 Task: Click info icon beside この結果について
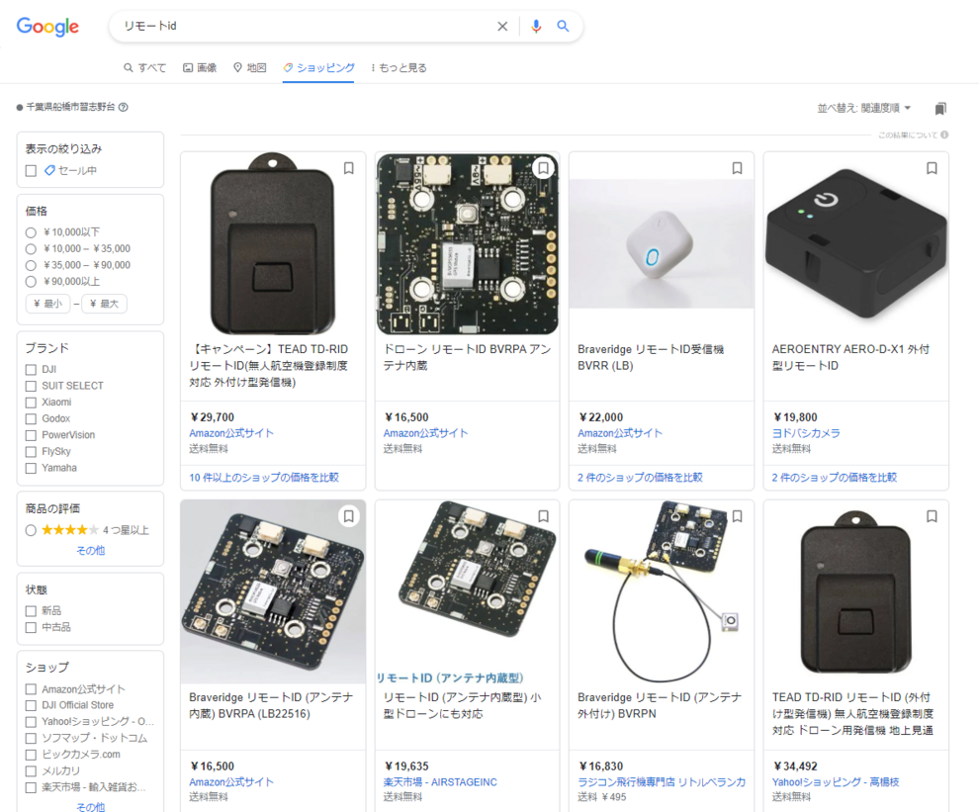pos(944,135)
